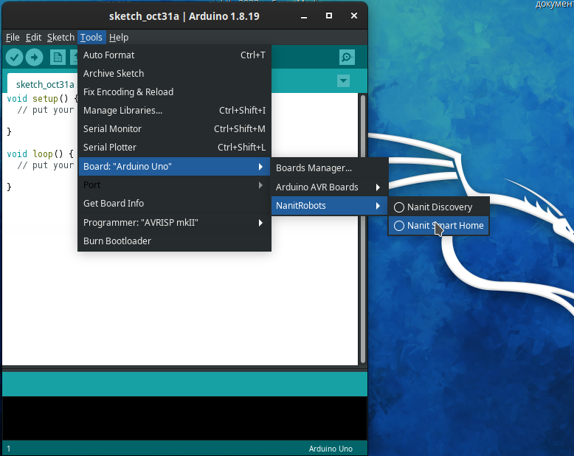Open the Help menu
The height and width of the screenshot is (456, 574).
(119, 38)
